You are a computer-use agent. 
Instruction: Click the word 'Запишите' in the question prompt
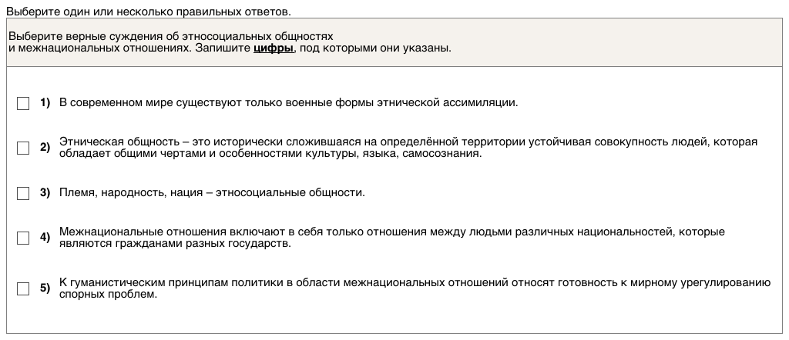point(223,48)
